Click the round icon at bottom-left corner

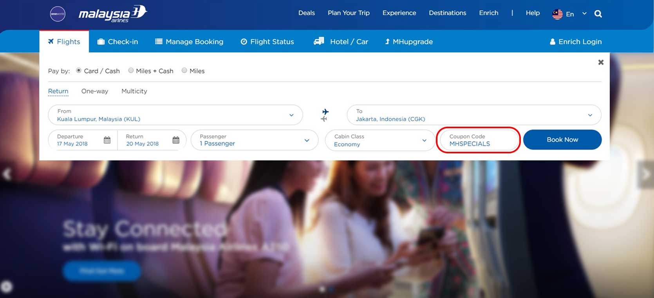(6, 287)
